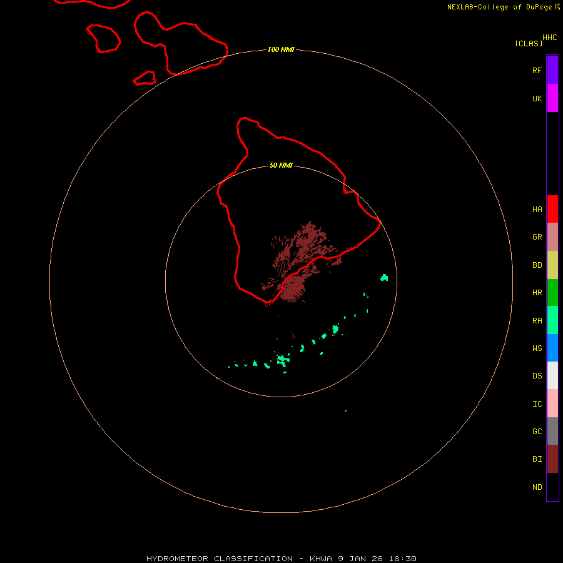The width and height of the screenshot is (563, 563).
Task: Pick the HR dark green legend swatch
Action: coord(552,293)
